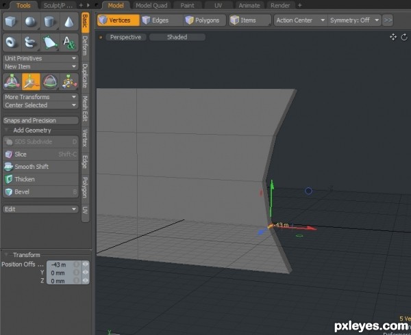Switch to Polygons selection mode
The width and height of the screenshot is (411, 335).
204,20
